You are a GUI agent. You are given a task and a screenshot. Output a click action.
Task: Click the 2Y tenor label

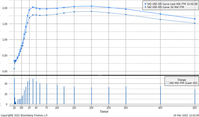click(x=29, y=108)
